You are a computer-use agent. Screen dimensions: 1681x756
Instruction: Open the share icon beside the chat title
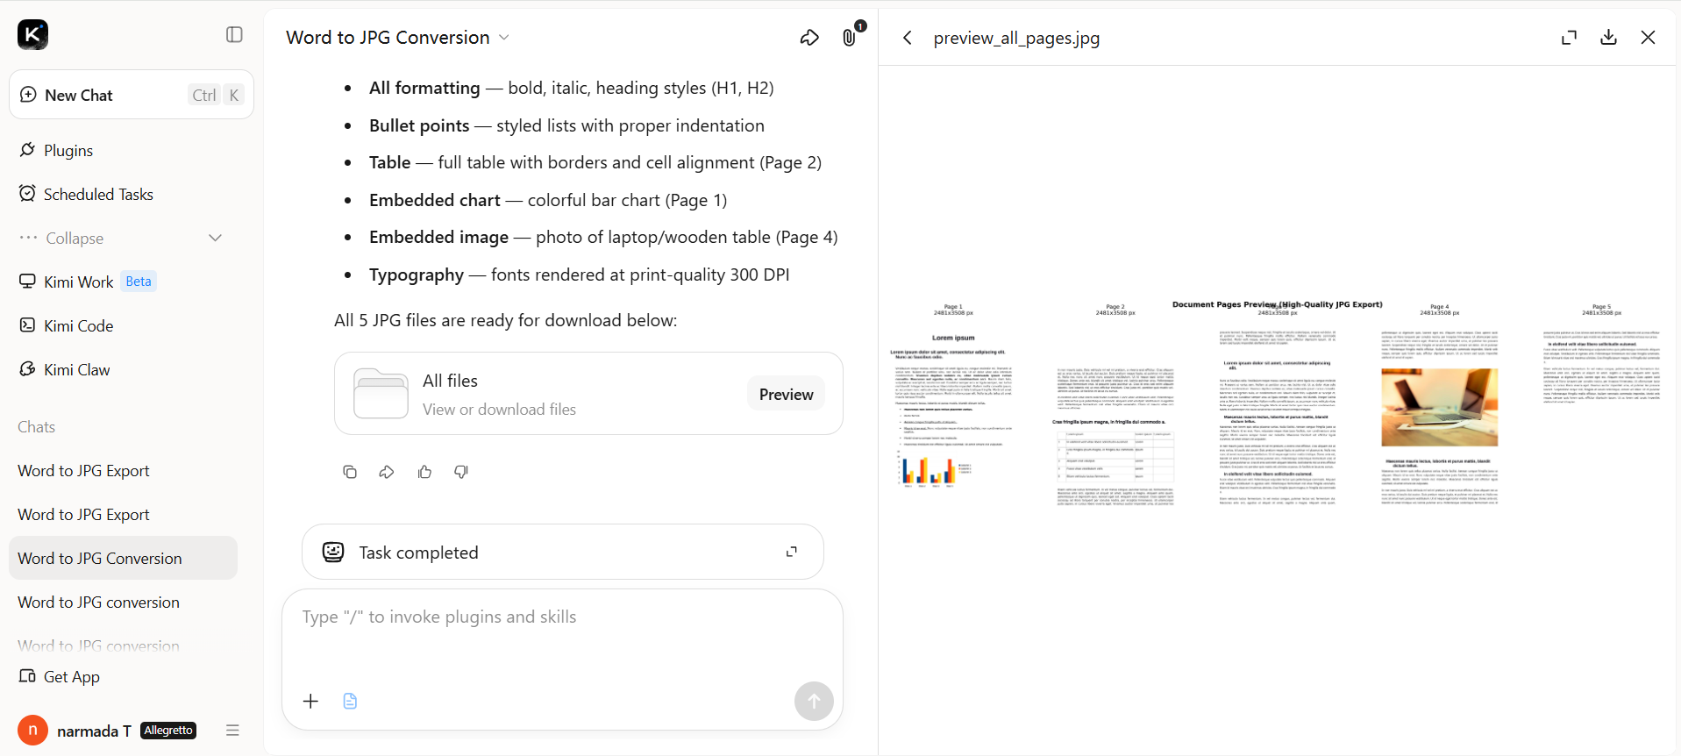[x=809, y=38]
